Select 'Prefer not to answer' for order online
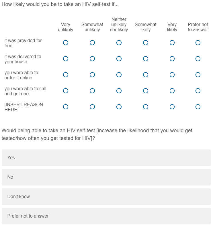The height and width of the screenshot is (227, 215). [x=198, y=75]
